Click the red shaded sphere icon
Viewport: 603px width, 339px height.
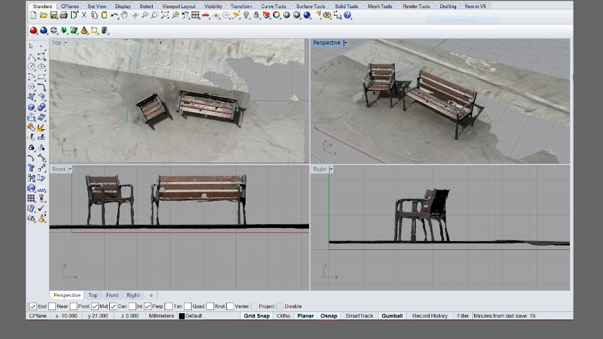click(x=33, y=30)
